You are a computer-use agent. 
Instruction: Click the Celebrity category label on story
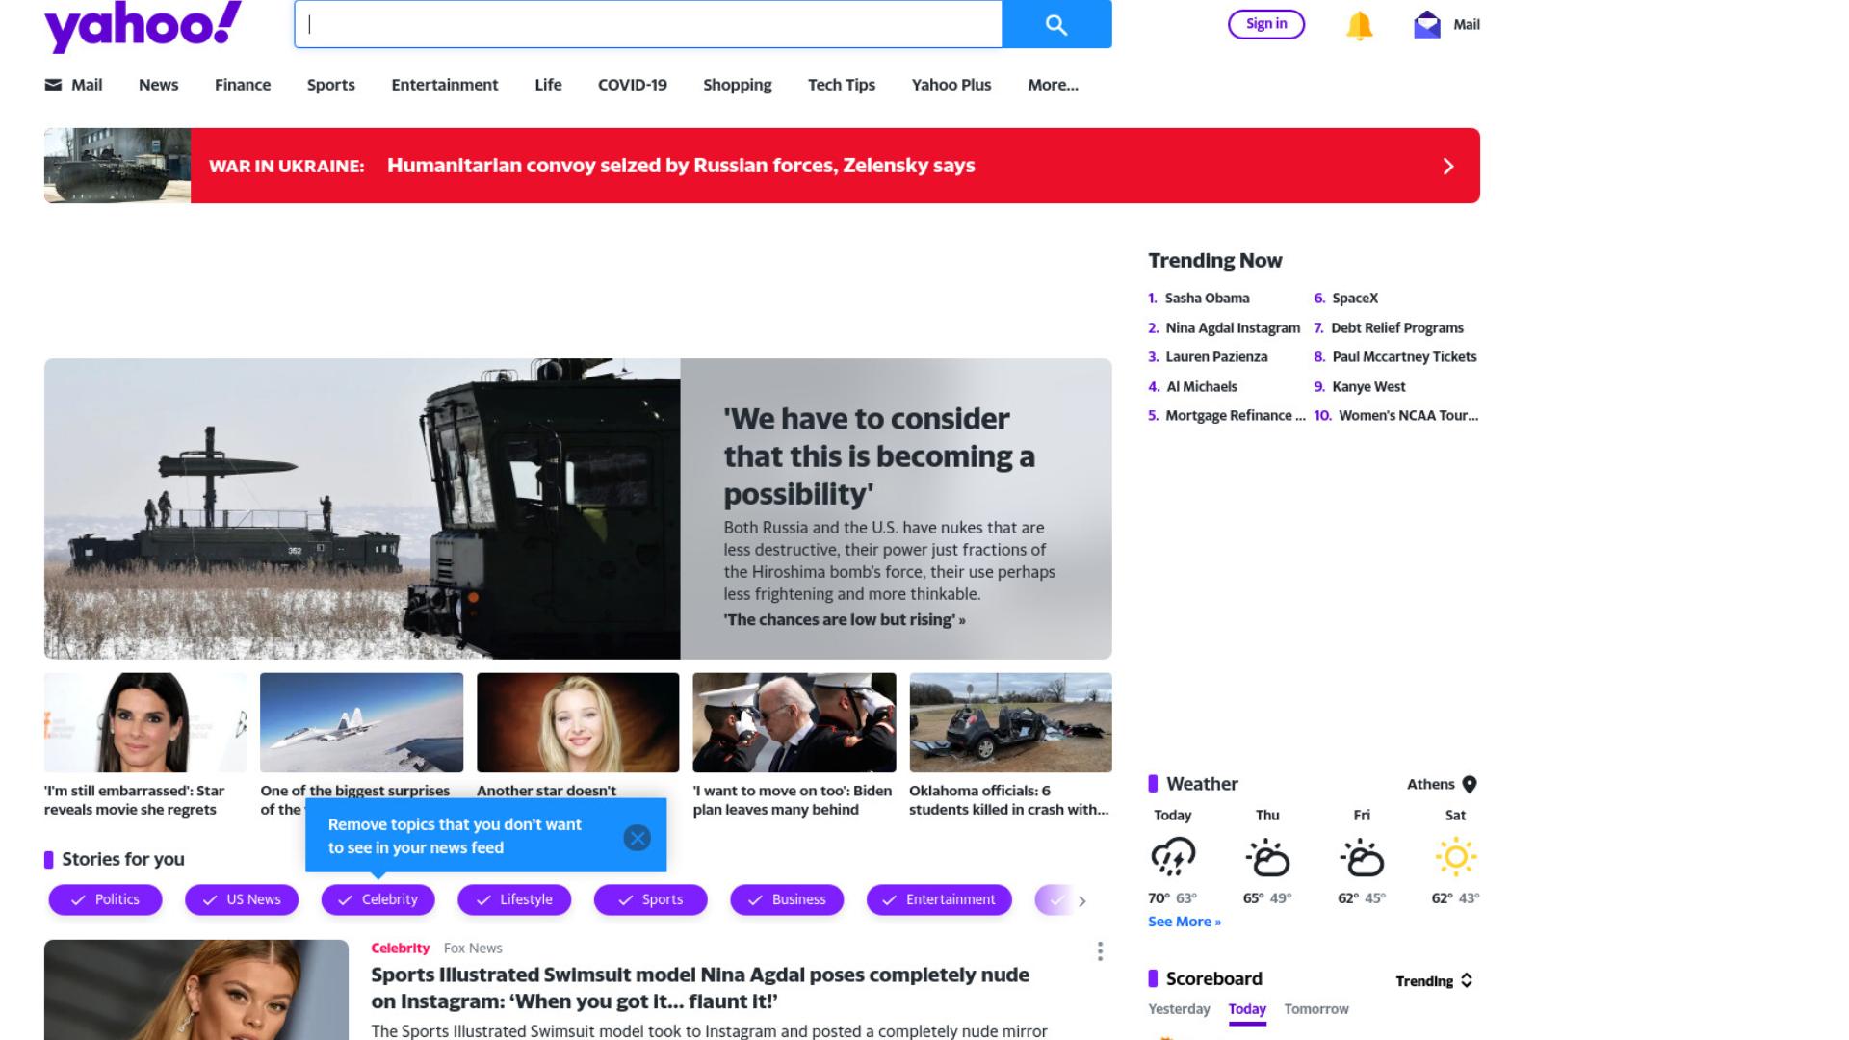pos(400,949)
